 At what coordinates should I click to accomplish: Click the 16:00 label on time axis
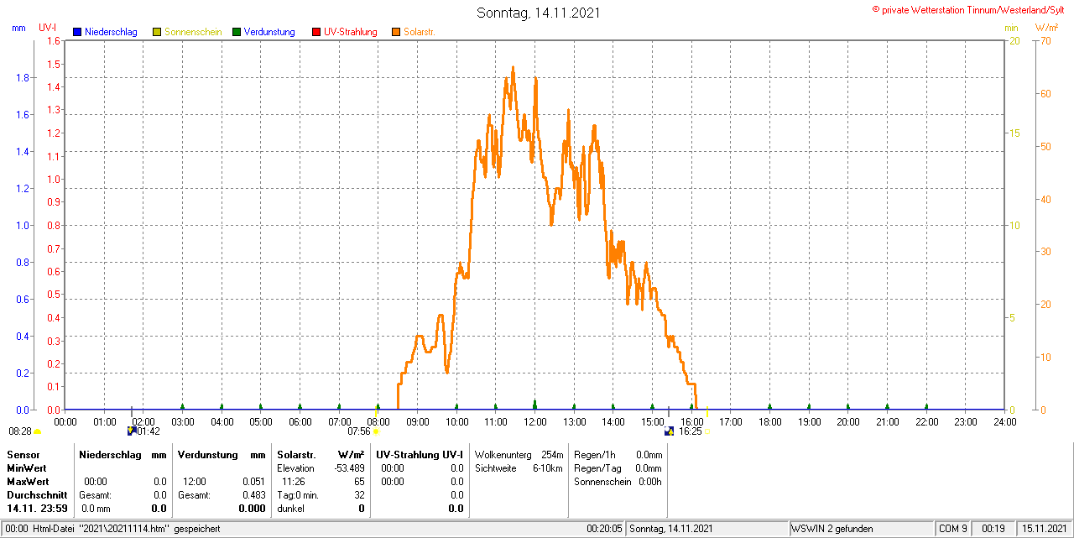[691, 421]
